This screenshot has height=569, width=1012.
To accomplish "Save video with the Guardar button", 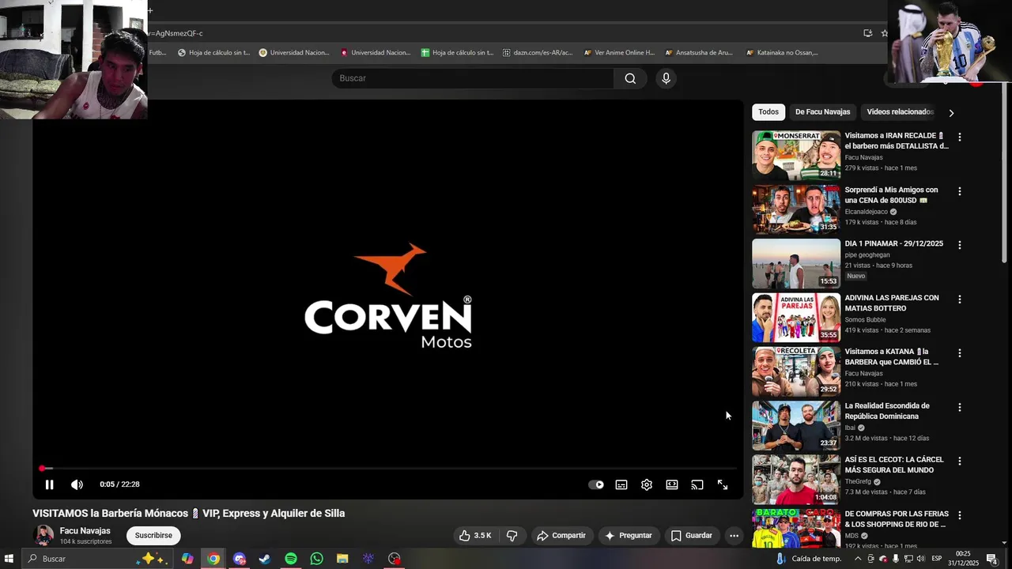I will click(x=692, y=536).
